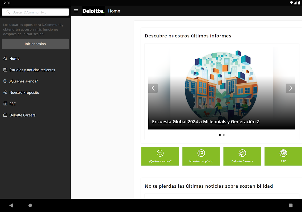Click the status bar clock showing 12:00
Viewport: 302px width, 212px height.
click(6, 3)
